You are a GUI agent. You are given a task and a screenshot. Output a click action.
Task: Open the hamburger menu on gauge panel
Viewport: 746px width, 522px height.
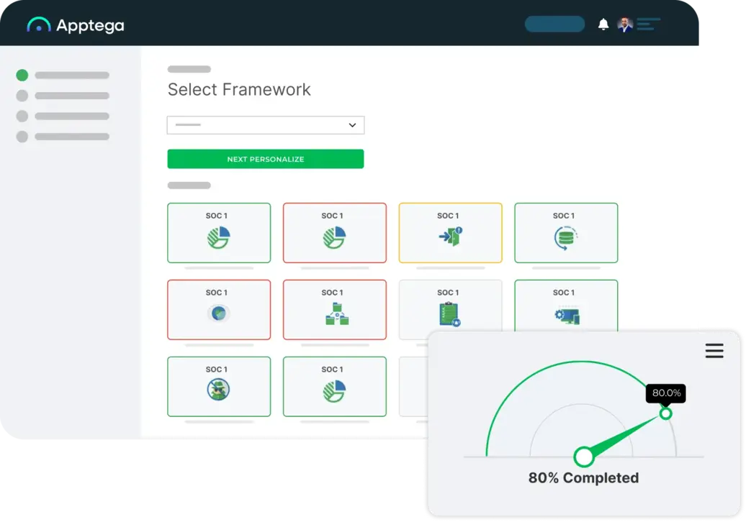pos(714,351)
